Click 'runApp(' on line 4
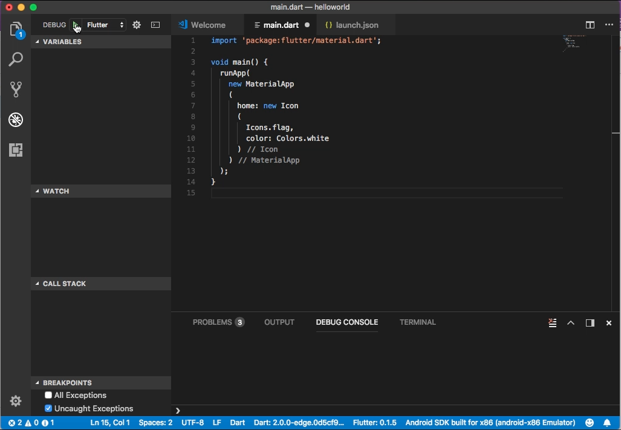Screen dimensions: 621x430 pyautogui.click(x=235, y=73)
